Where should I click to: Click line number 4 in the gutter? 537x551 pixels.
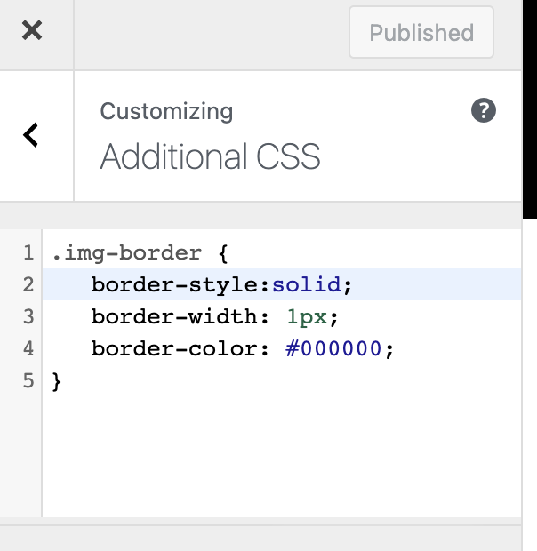[x=28, y=349]
